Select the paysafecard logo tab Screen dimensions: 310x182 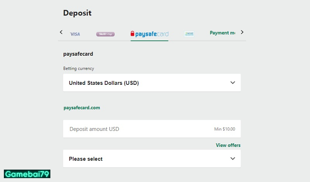pyautogui.click(x=150, y=34)
